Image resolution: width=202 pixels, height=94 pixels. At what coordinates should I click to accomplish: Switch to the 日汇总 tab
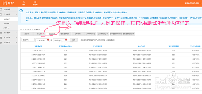pos(39,34)
